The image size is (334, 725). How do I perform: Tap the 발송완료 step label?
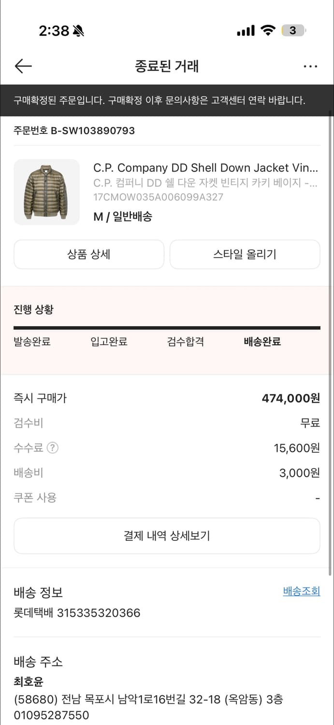(32, 342)
